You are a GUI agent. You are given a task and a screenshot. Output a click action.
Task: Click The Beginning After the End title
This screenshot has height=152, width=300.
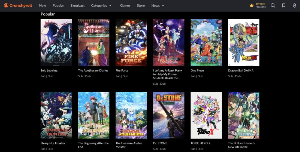[93, 145]
